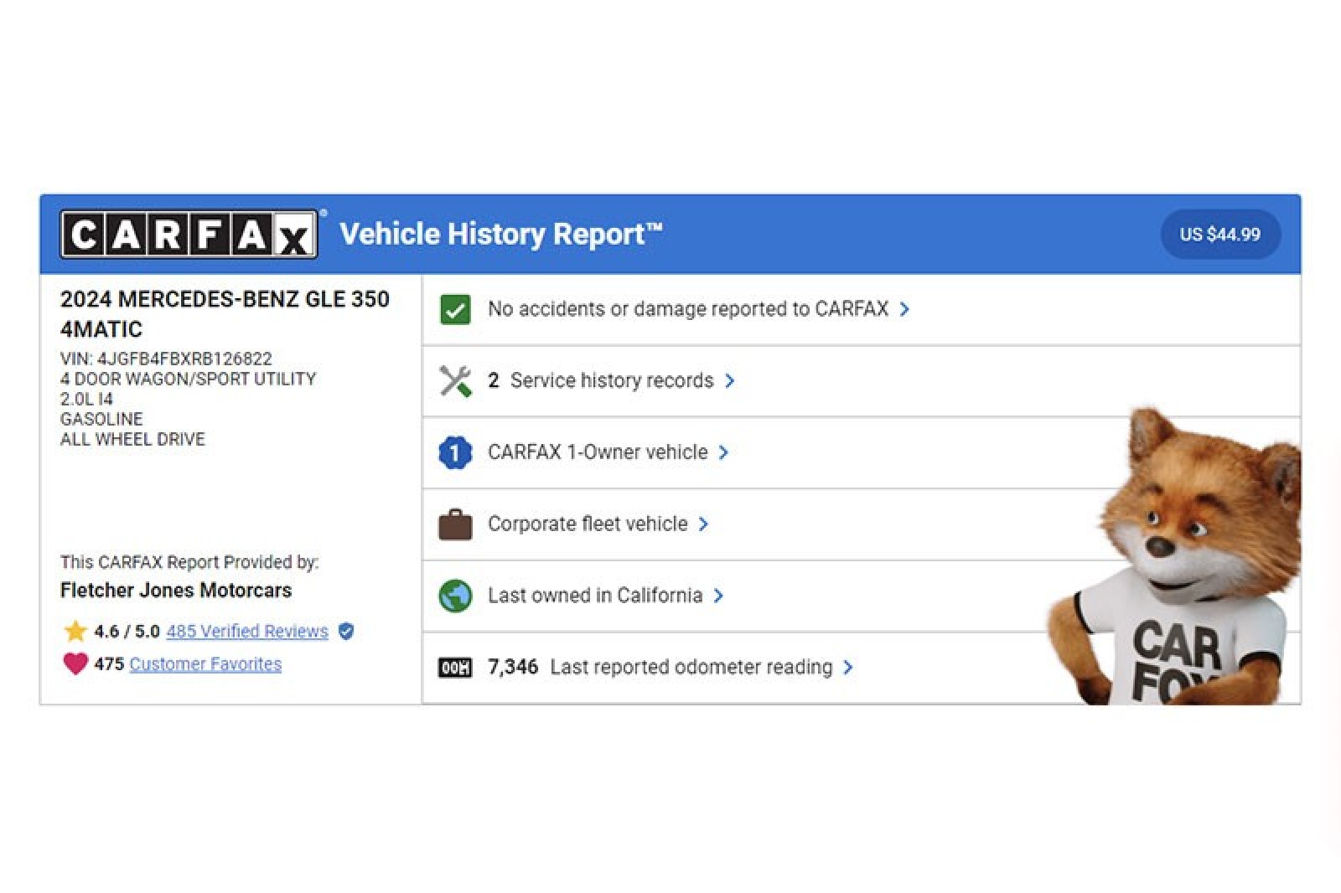Open the Customer Favorites link
The image size is (1341, 893).
205,664
